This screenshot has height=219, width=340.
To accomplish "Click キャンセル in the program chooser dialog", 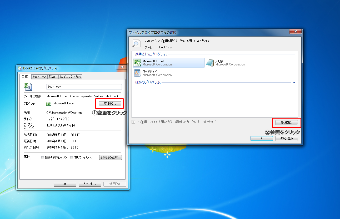I will coord(287,138).
